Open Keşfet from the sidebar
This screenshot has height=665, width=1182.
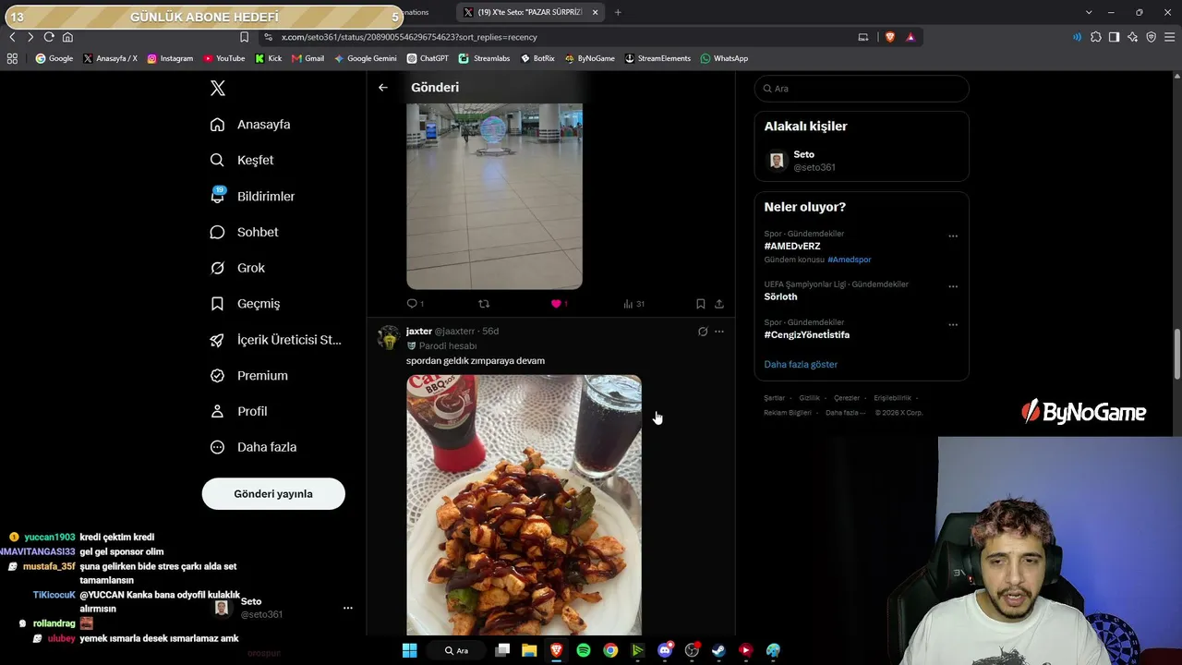(x=242, y=160)
